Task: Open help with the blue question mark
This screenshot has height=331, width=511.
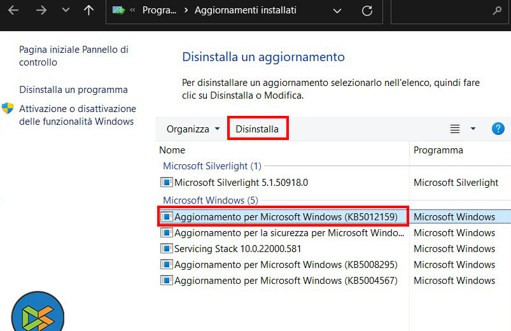Action: point(498,129)
